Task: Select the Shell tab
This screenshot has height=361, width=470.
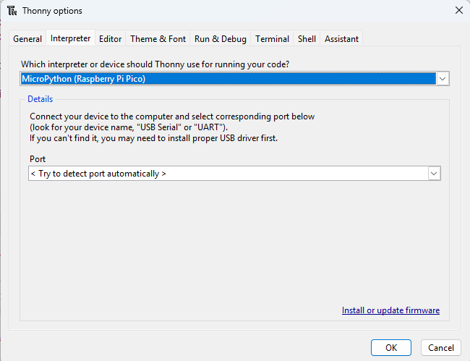Action: pos(307,39)
